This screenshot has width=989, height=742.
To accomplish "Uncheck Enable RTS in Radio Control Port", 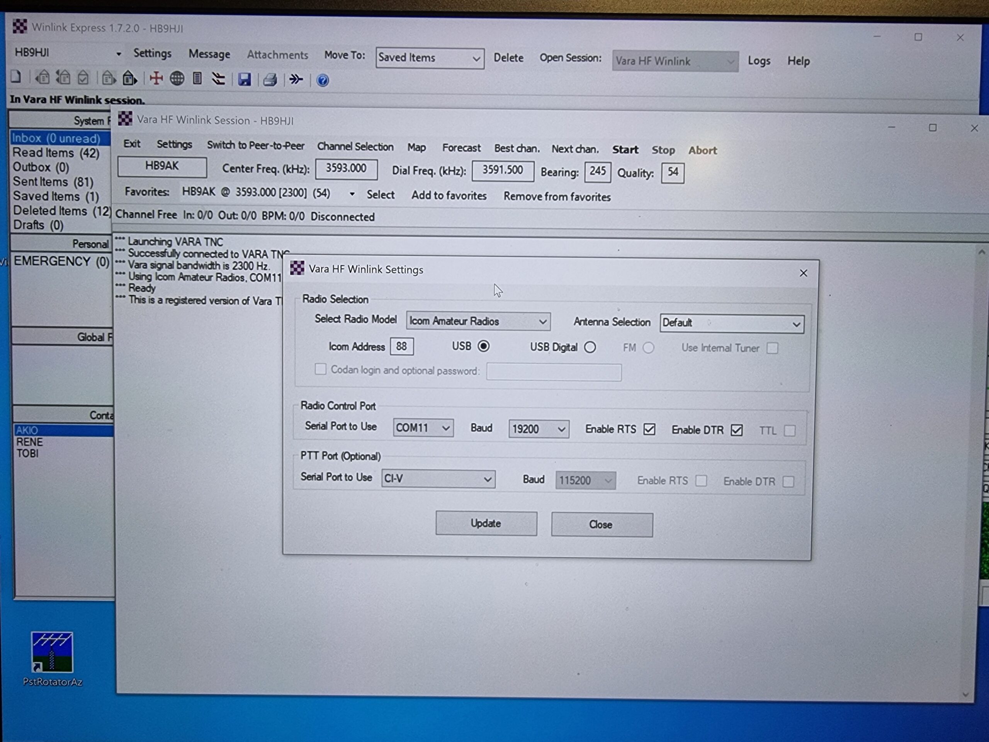I will coord(649,429).
